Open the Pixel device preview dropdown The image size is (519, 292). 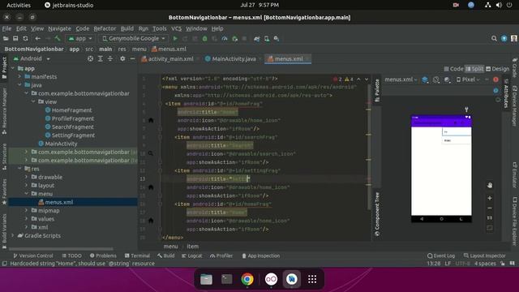coord(468,79)
